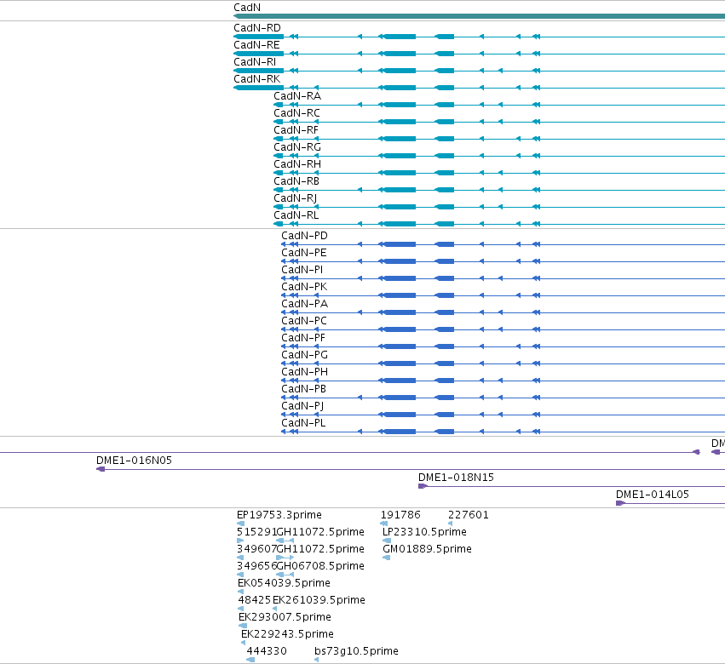Click start marker of DME1-014L05 clone
This screenshot has height=664, width=725.
tap(620, 503)
